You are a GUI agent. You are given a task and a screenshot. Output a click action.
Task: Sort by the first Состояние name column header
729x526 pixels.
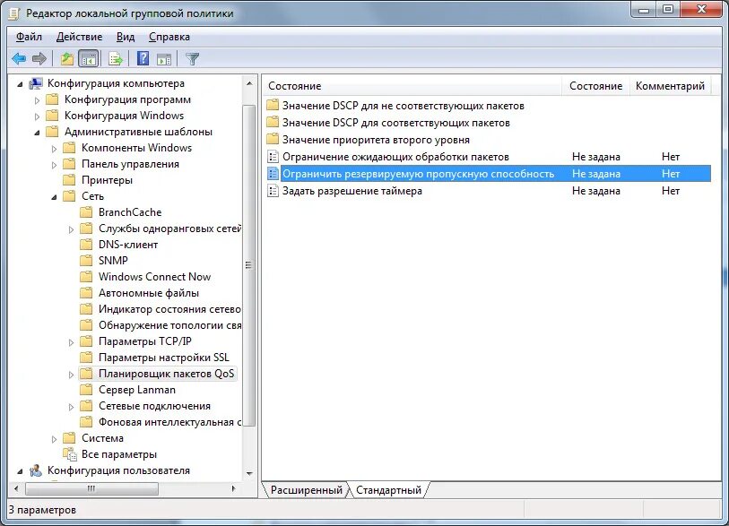412,86
